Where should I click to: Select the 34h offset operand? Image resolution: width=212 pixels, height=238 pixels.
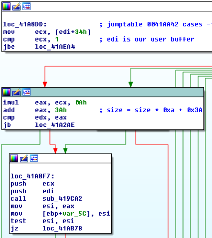(81, 32)
